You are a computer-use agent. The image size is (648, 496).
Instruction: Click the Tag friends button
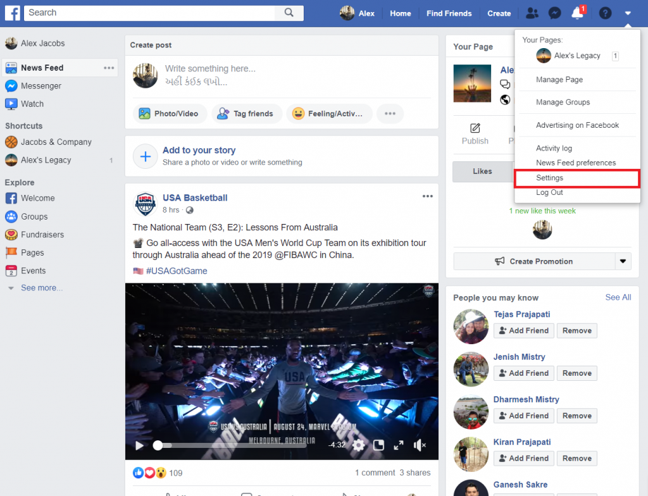click(x=247, y=114)
